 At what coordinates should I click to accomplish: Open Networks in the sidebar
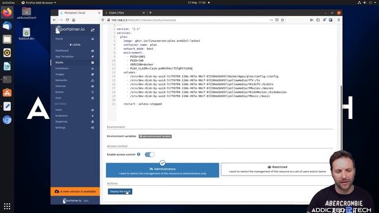(61, 80)
